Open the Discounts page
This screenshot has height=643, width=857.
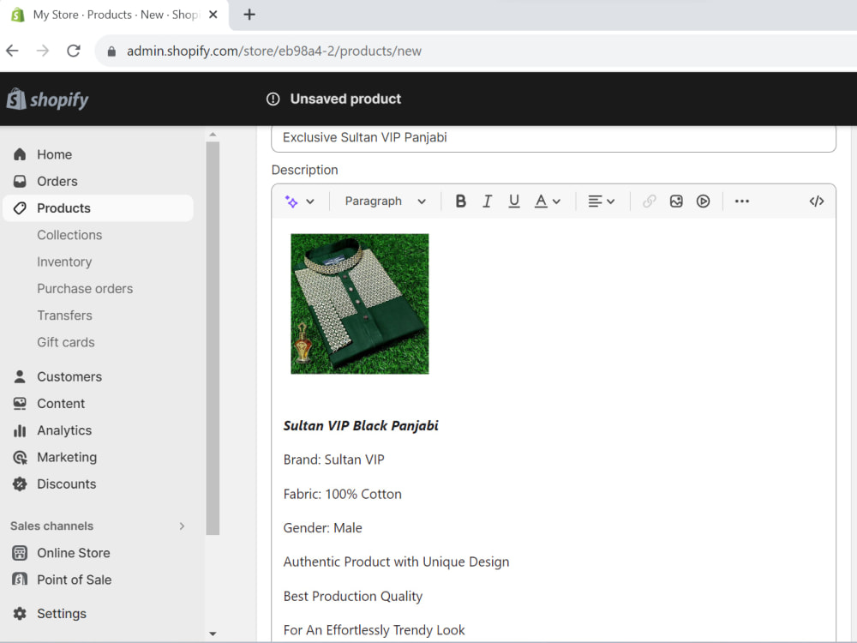67,484
